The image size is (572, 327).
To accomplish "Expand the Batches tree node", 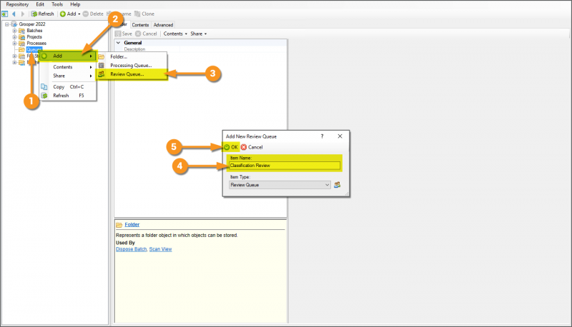I will [14, 31].
